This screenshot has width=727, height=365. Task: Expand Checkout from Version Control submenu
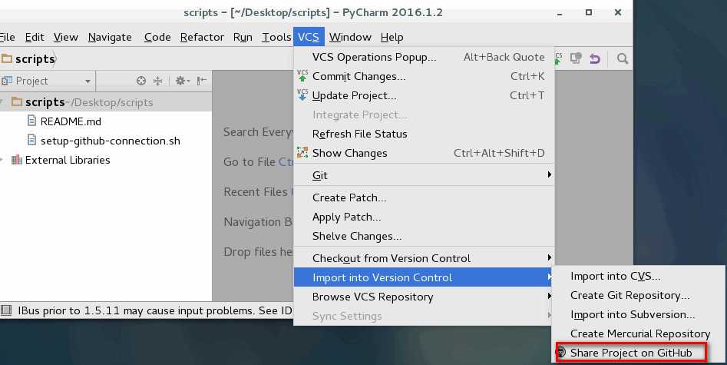[x=425, y=258]
